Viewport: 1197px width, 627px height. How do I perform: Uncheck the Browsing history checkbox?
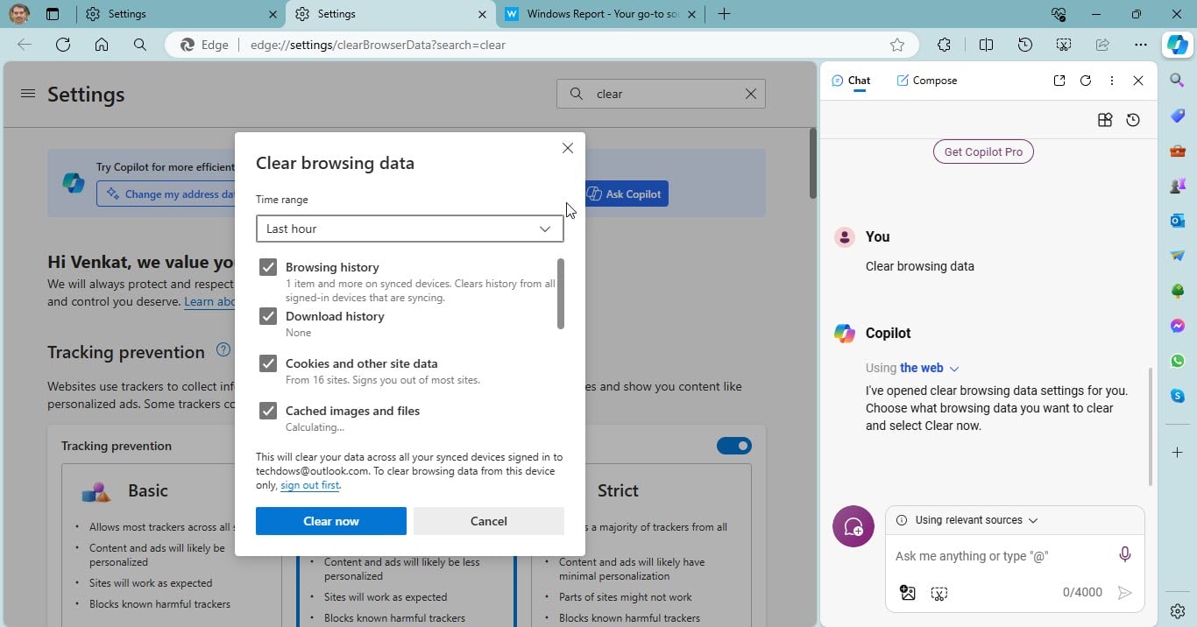(x=268, y=267)
